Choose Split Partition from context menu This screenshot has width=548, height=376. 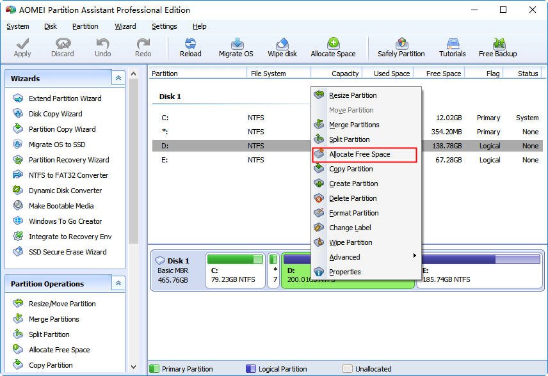366,139
